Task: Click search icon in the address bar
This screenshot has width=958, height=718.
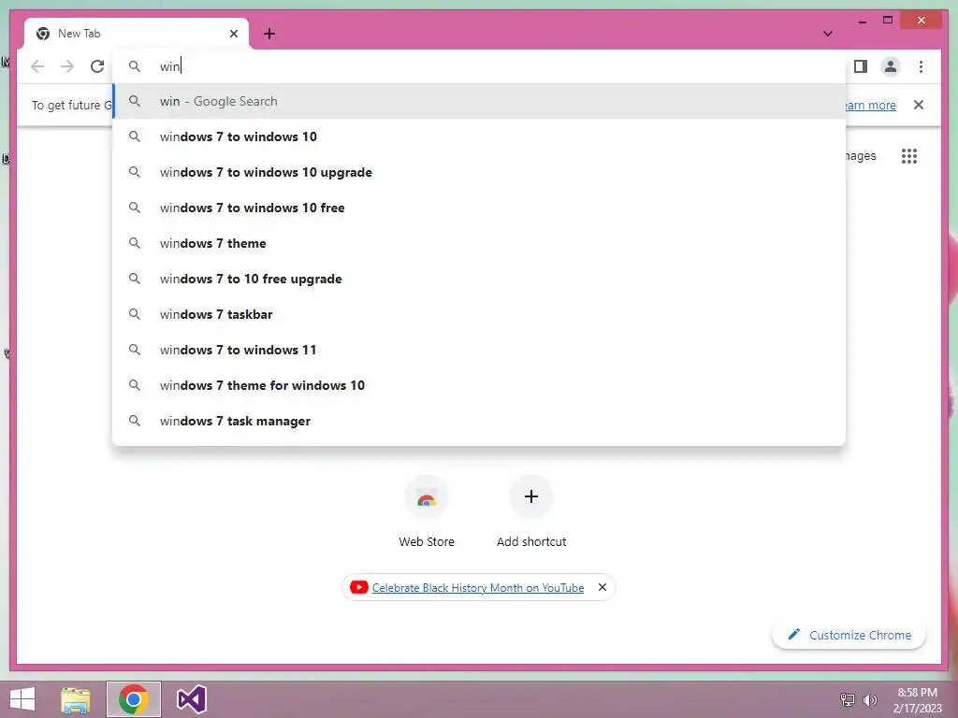Action: tap(135, 66)
